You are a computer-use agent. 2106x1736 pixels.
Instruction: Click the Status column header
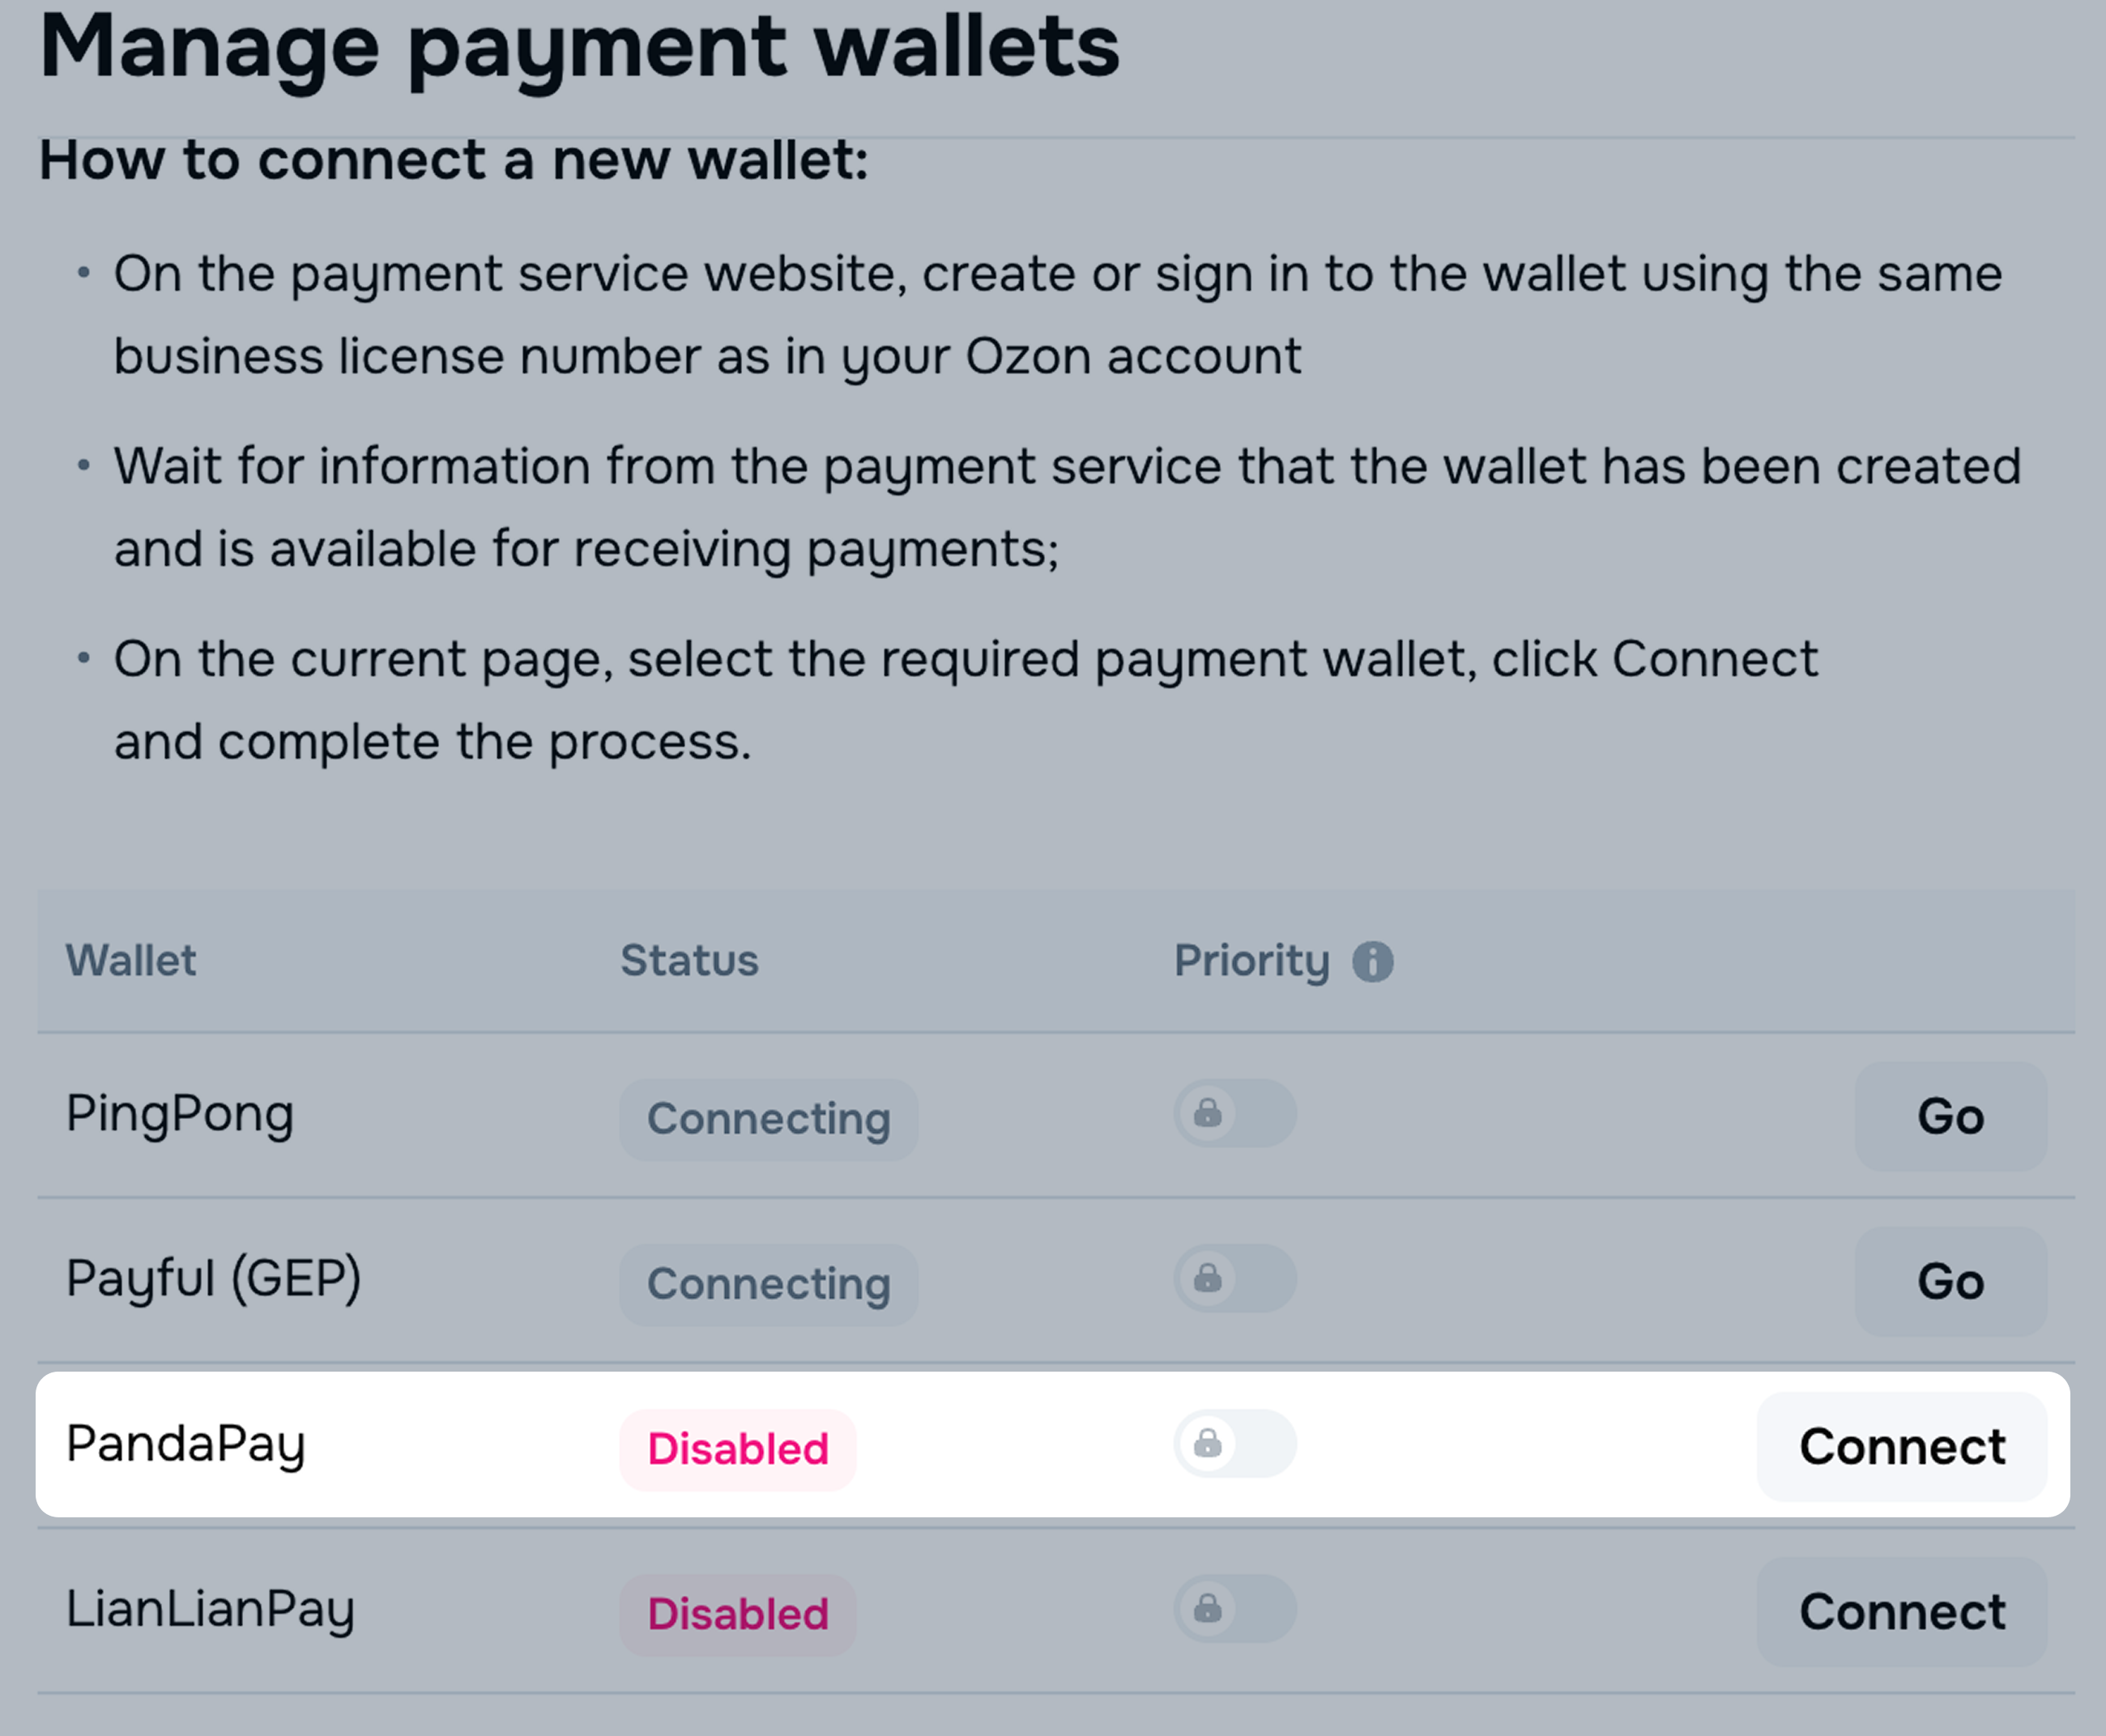coord(689,961)
